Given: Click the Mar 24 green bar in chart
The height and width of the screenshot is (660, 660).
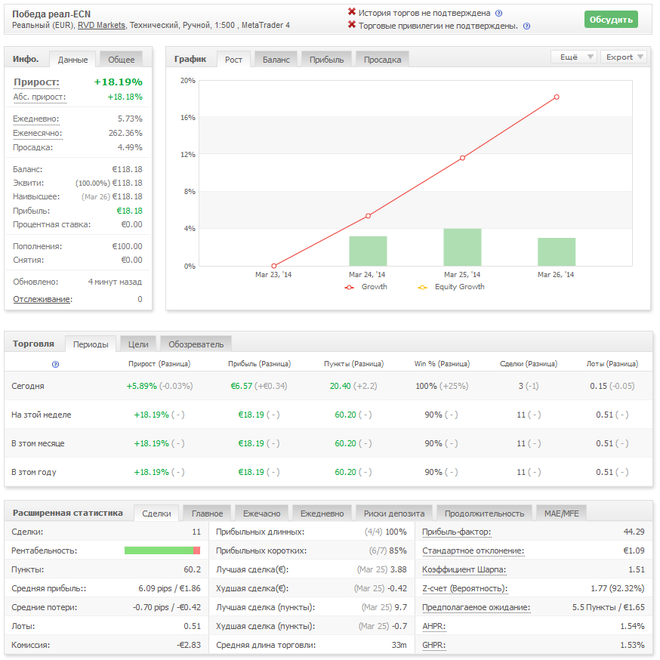Looking at the screenshot, I should coord(368,251).
